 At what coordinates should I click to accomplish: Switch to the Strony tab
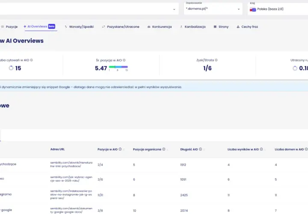[x=221, y=27]
